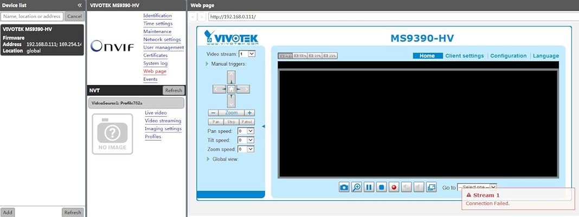Stop the live video stream

[382, 187]
